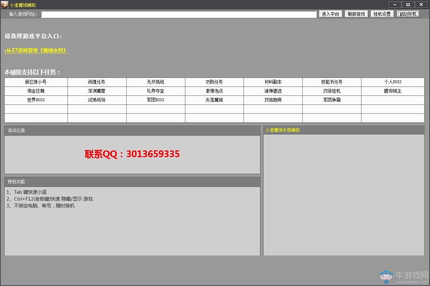
Task: Minimize the 小渣魔域辅助 window
Action: [x=395, y=4]
